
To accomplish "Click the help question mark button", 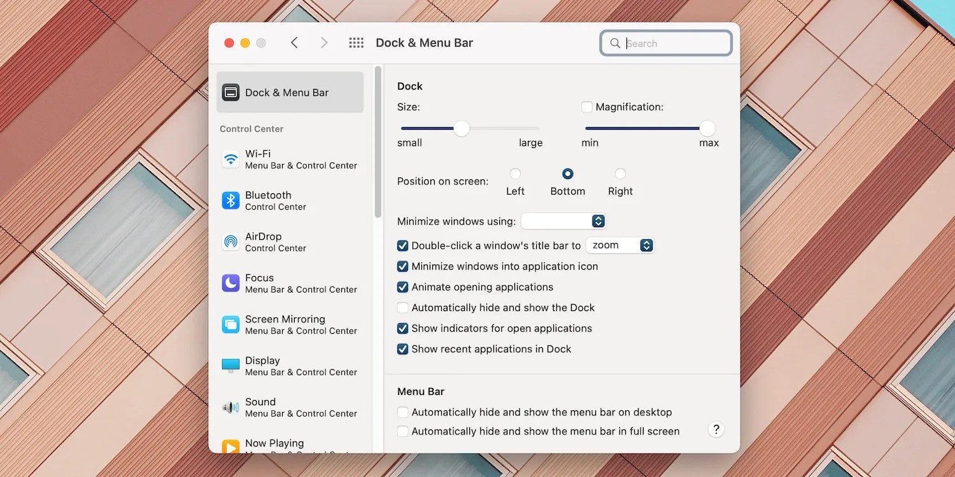I will (x=716, y=429).
